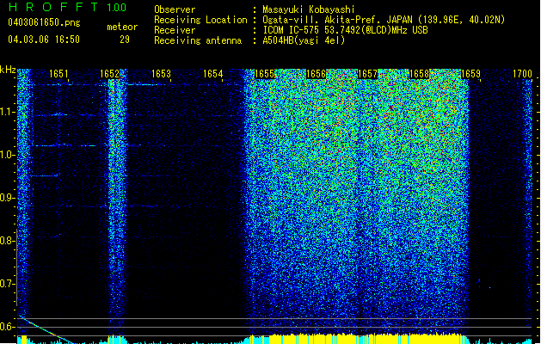
Task: Click the meteor label
Action: 122,27
